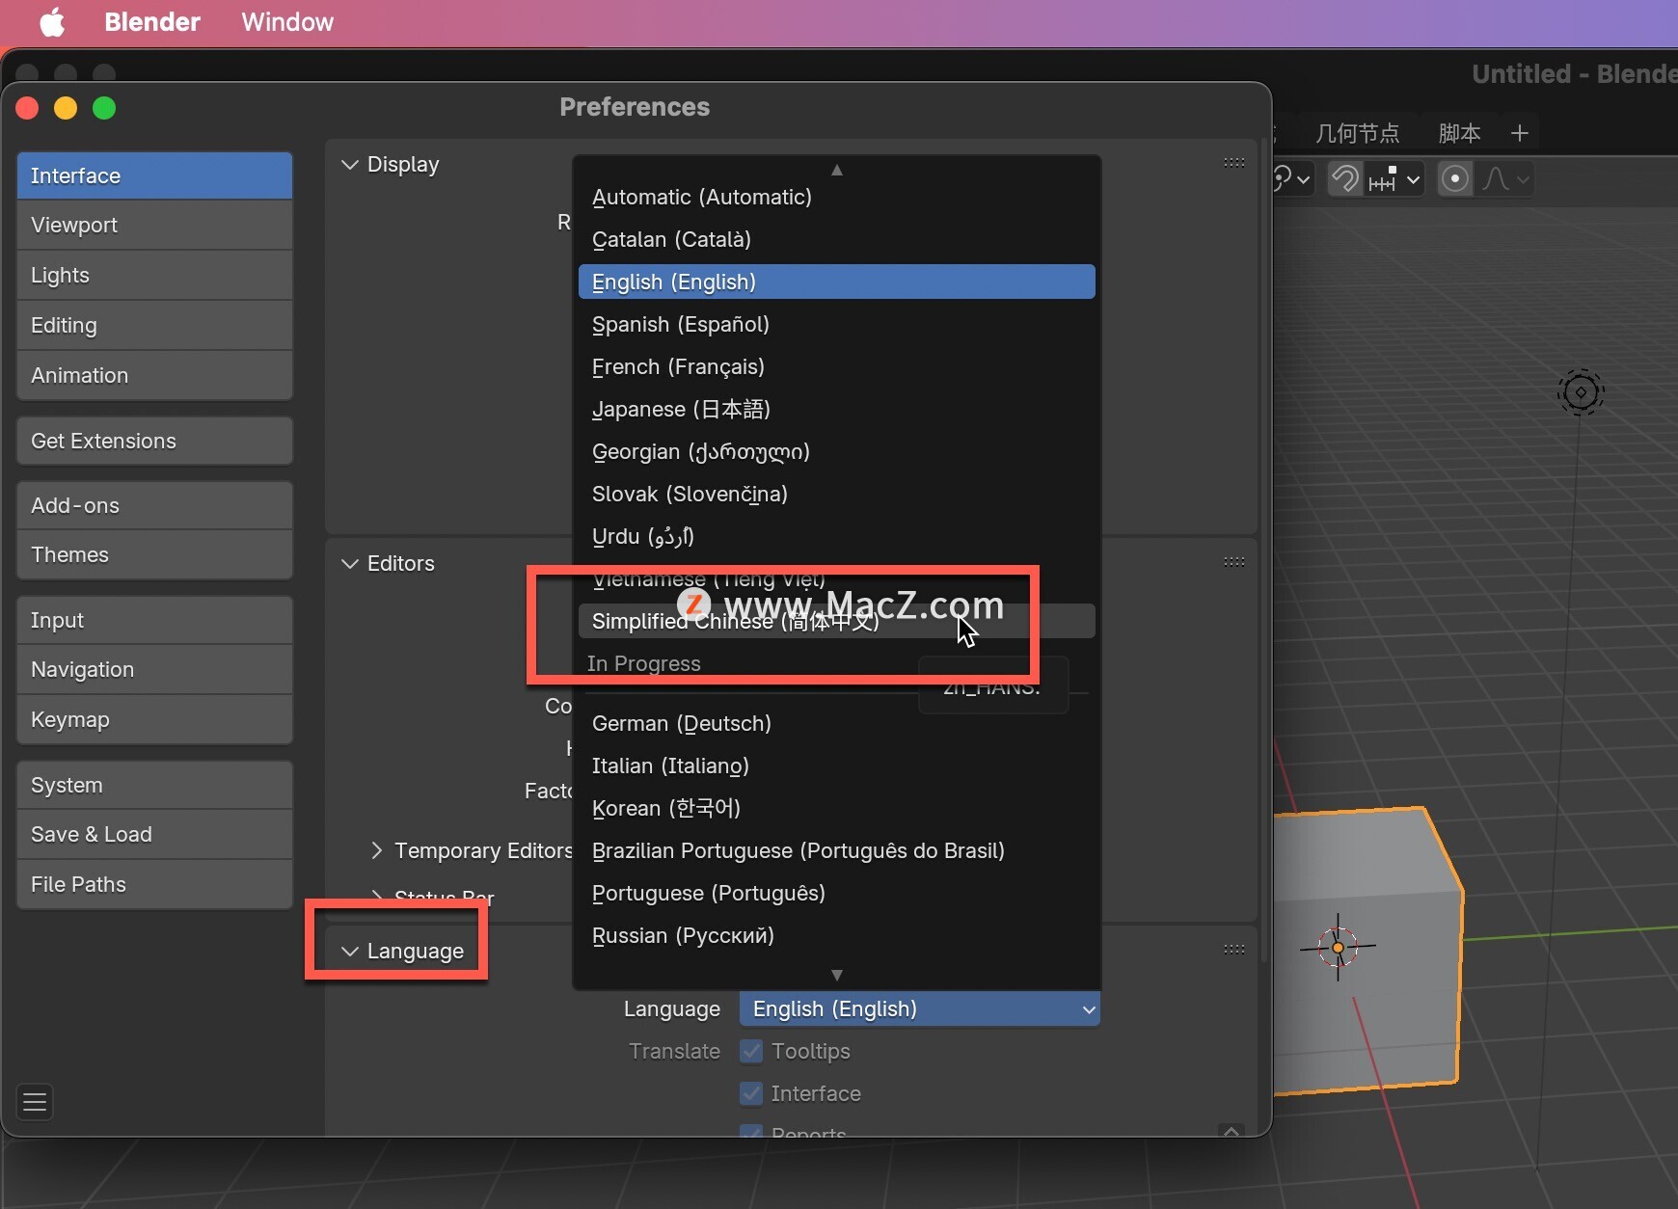The height and width of the screenshot is (1209, 1678).
Task: Open Add-ons preferences section
Action: tap(154, 505)
